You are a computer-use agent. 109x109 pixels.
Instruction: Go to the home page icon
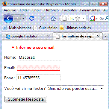click(53, 19)
